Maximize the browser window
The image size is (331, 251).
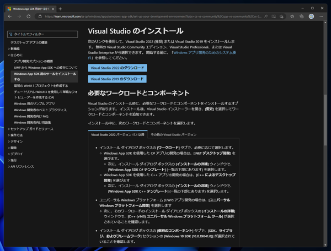312,8
